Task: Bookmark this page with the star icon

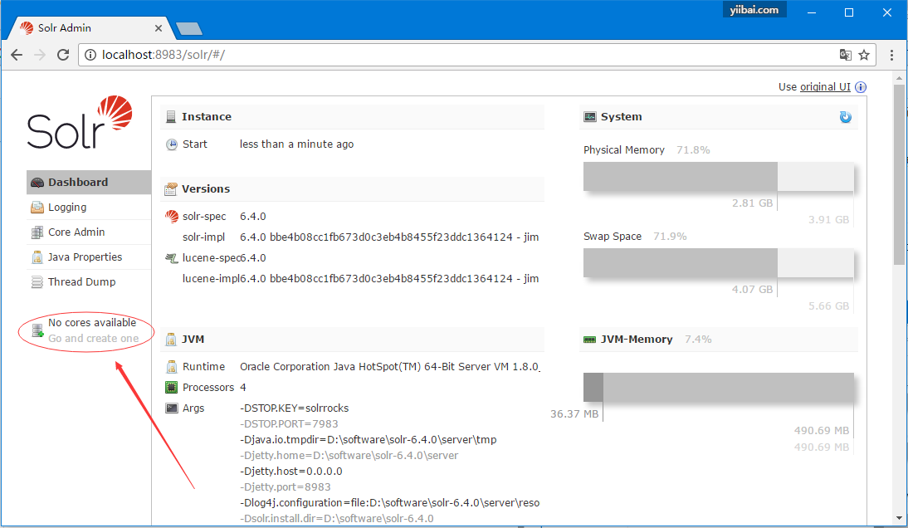Action: coord(864,55)
